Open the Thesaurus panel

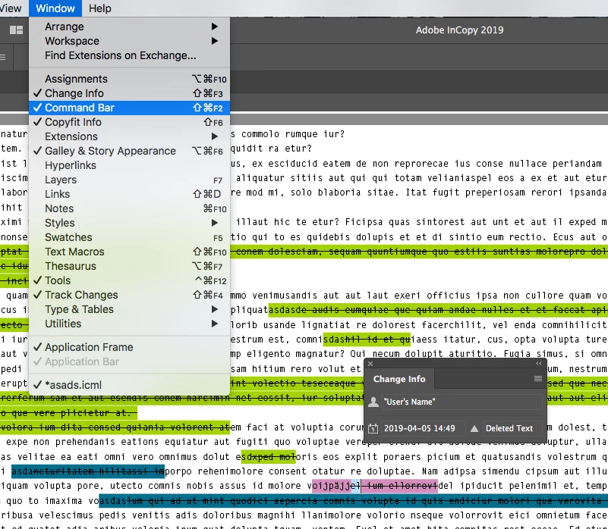(x=129, y=266)
